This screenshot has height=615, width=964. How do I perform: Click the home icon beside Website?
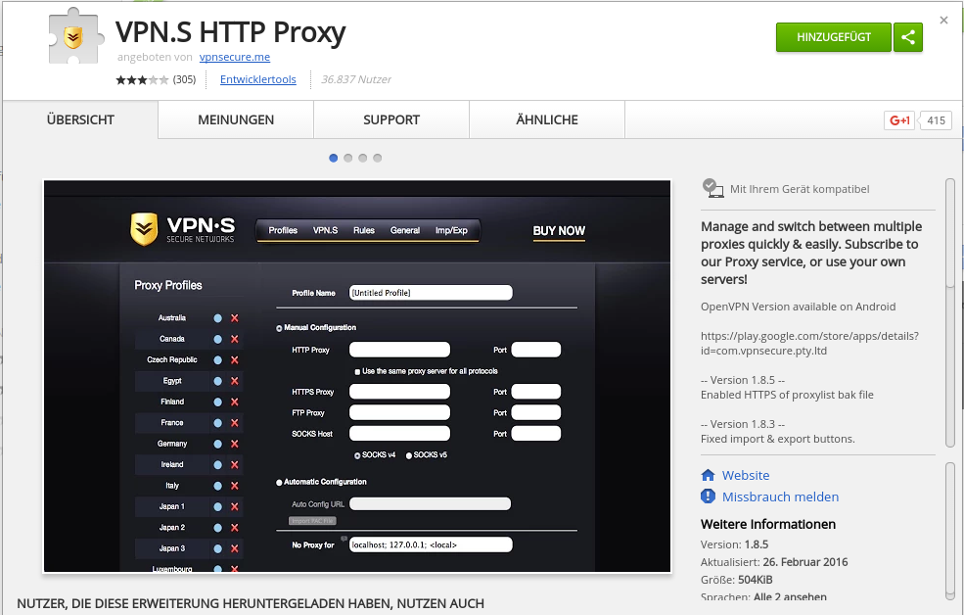[709, 475]
